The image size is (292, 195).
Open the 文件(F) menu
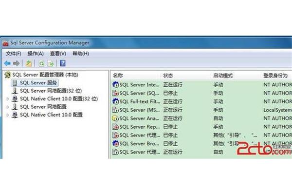tap(14, 54)
